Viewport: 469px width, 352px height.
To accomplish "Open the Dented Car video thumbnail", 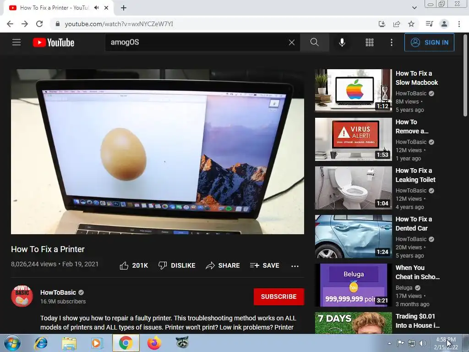I will [x=353, y=236].
